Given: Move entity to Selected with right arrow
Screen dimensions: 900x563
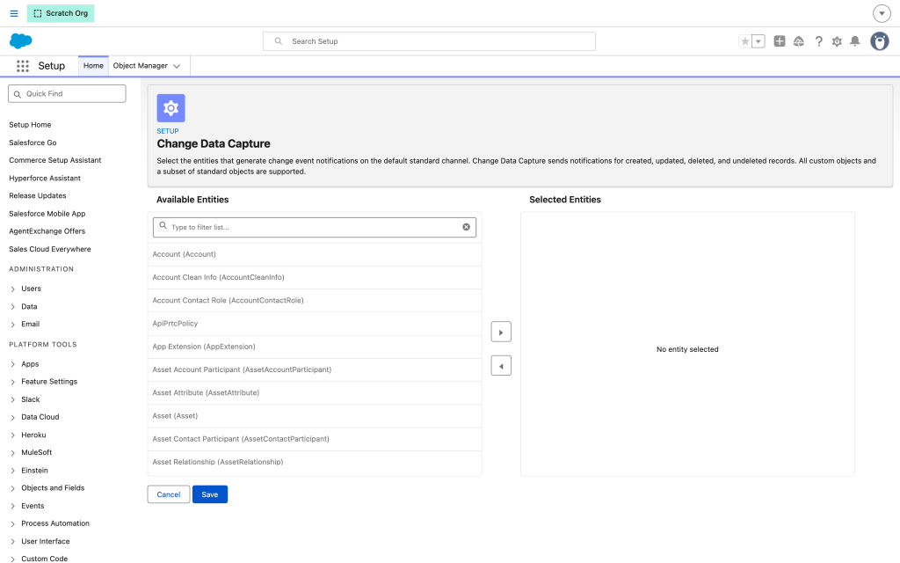Looking at the screenshot, I should [x=501, y=332].
